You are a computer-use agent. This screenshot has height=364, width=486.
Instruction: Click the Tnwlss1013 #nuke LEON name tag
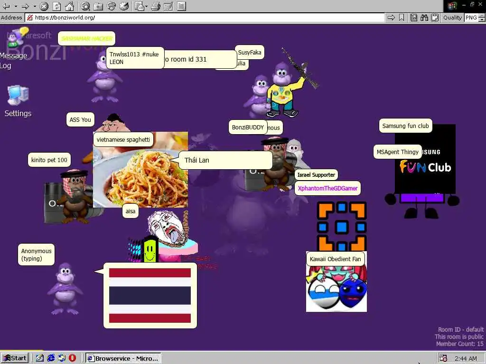tap(134, 58)
